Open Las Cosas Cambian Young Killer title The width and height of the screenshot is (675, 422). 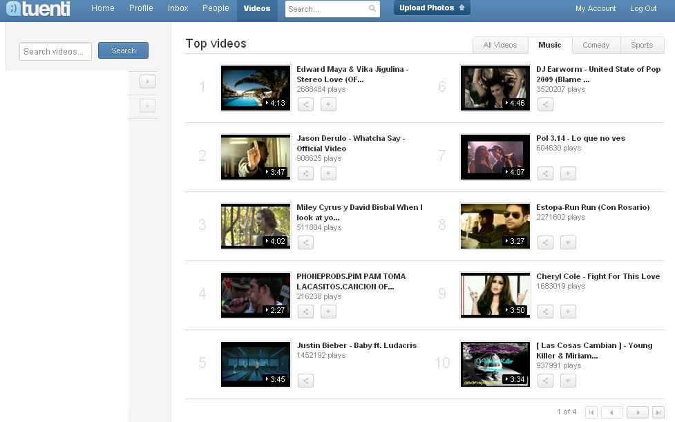point(594,351)
